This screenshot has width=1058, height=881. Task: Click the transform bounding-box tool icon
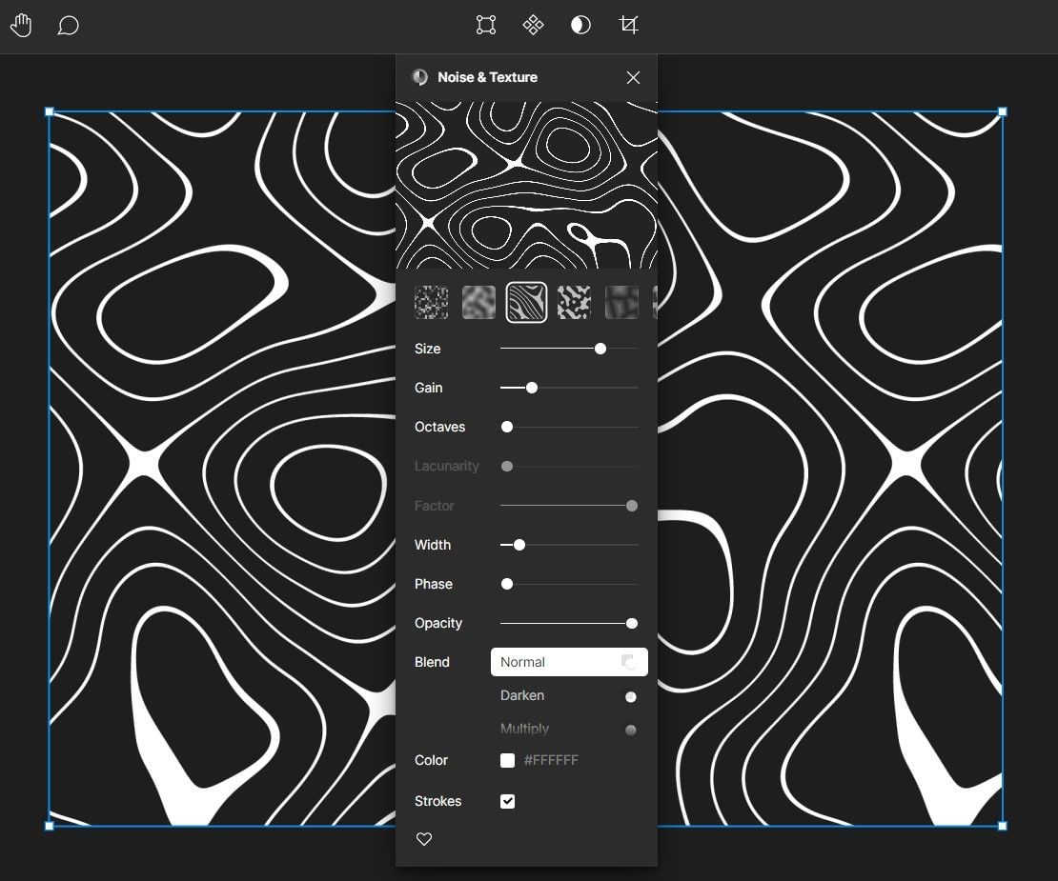[485, 26]
